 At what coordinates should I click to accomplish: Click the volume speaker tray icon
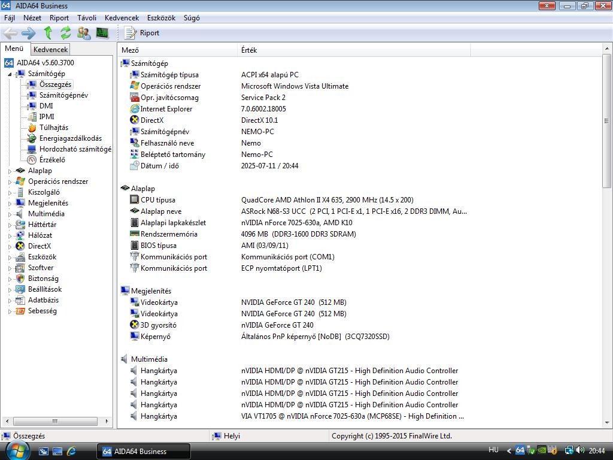[580, 450]
